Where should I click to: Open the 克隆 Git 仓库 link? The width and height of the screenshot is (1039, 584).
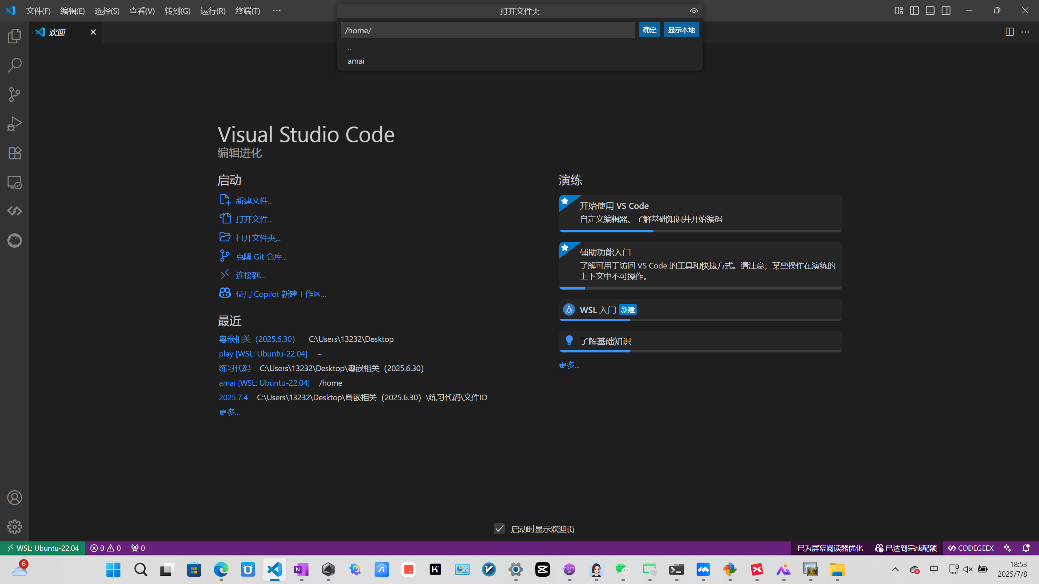pos(261,256)
